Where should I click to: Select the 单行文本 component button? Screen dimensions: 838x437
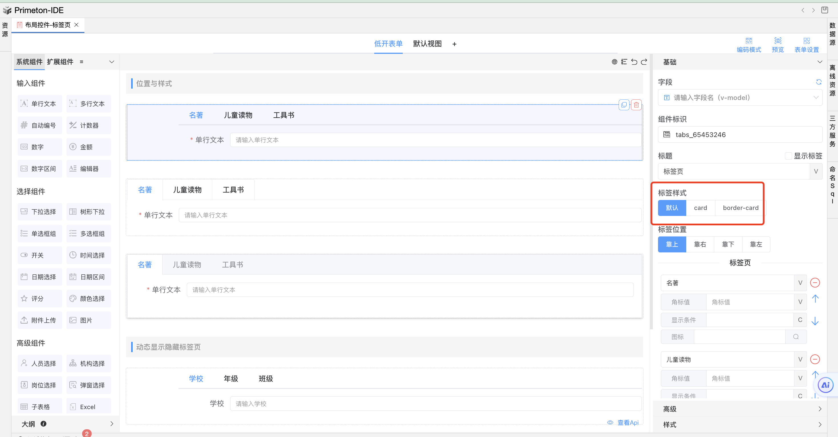click(39, 104)
